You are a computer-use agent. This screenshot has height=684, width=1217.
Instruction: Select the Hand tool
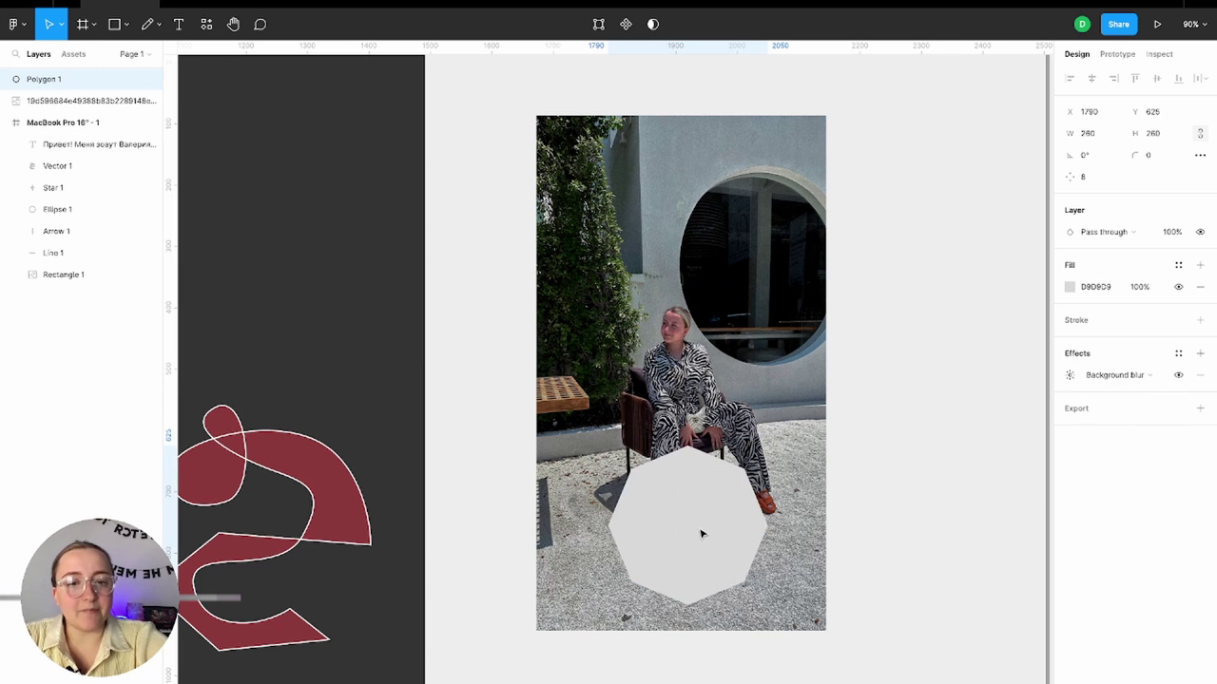[233, 24]
